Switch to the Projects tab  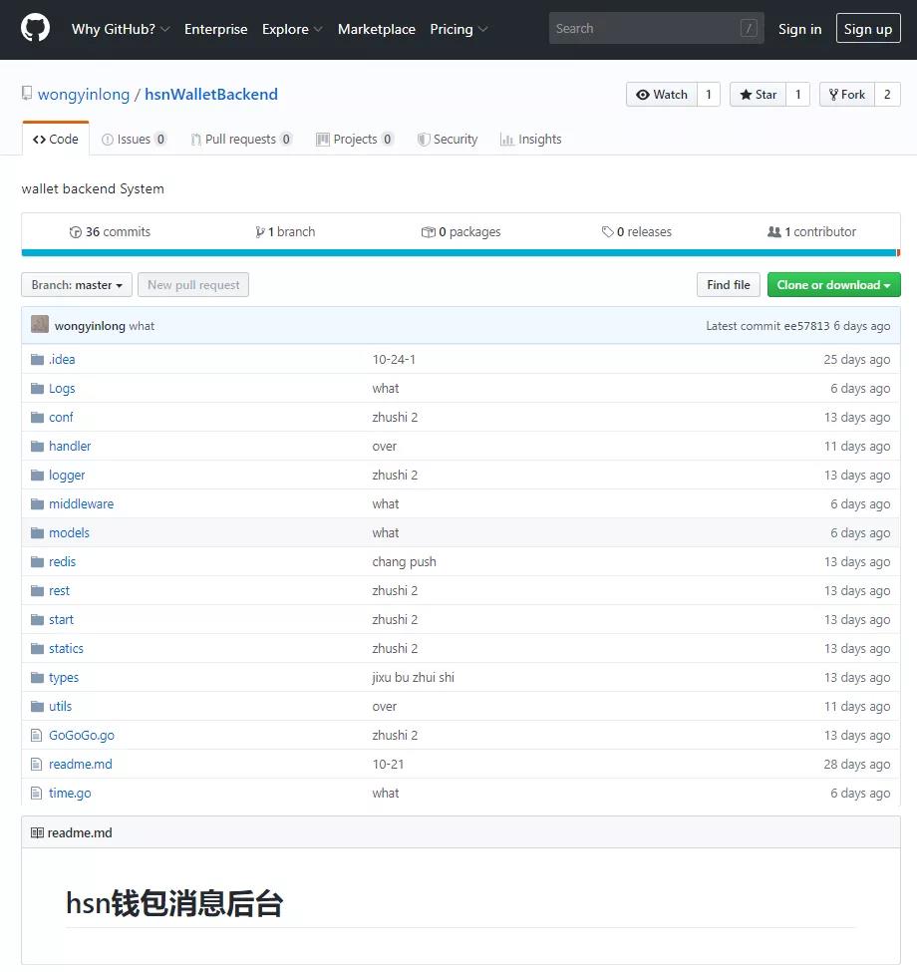pyautogui.click(x=355, y=139)
